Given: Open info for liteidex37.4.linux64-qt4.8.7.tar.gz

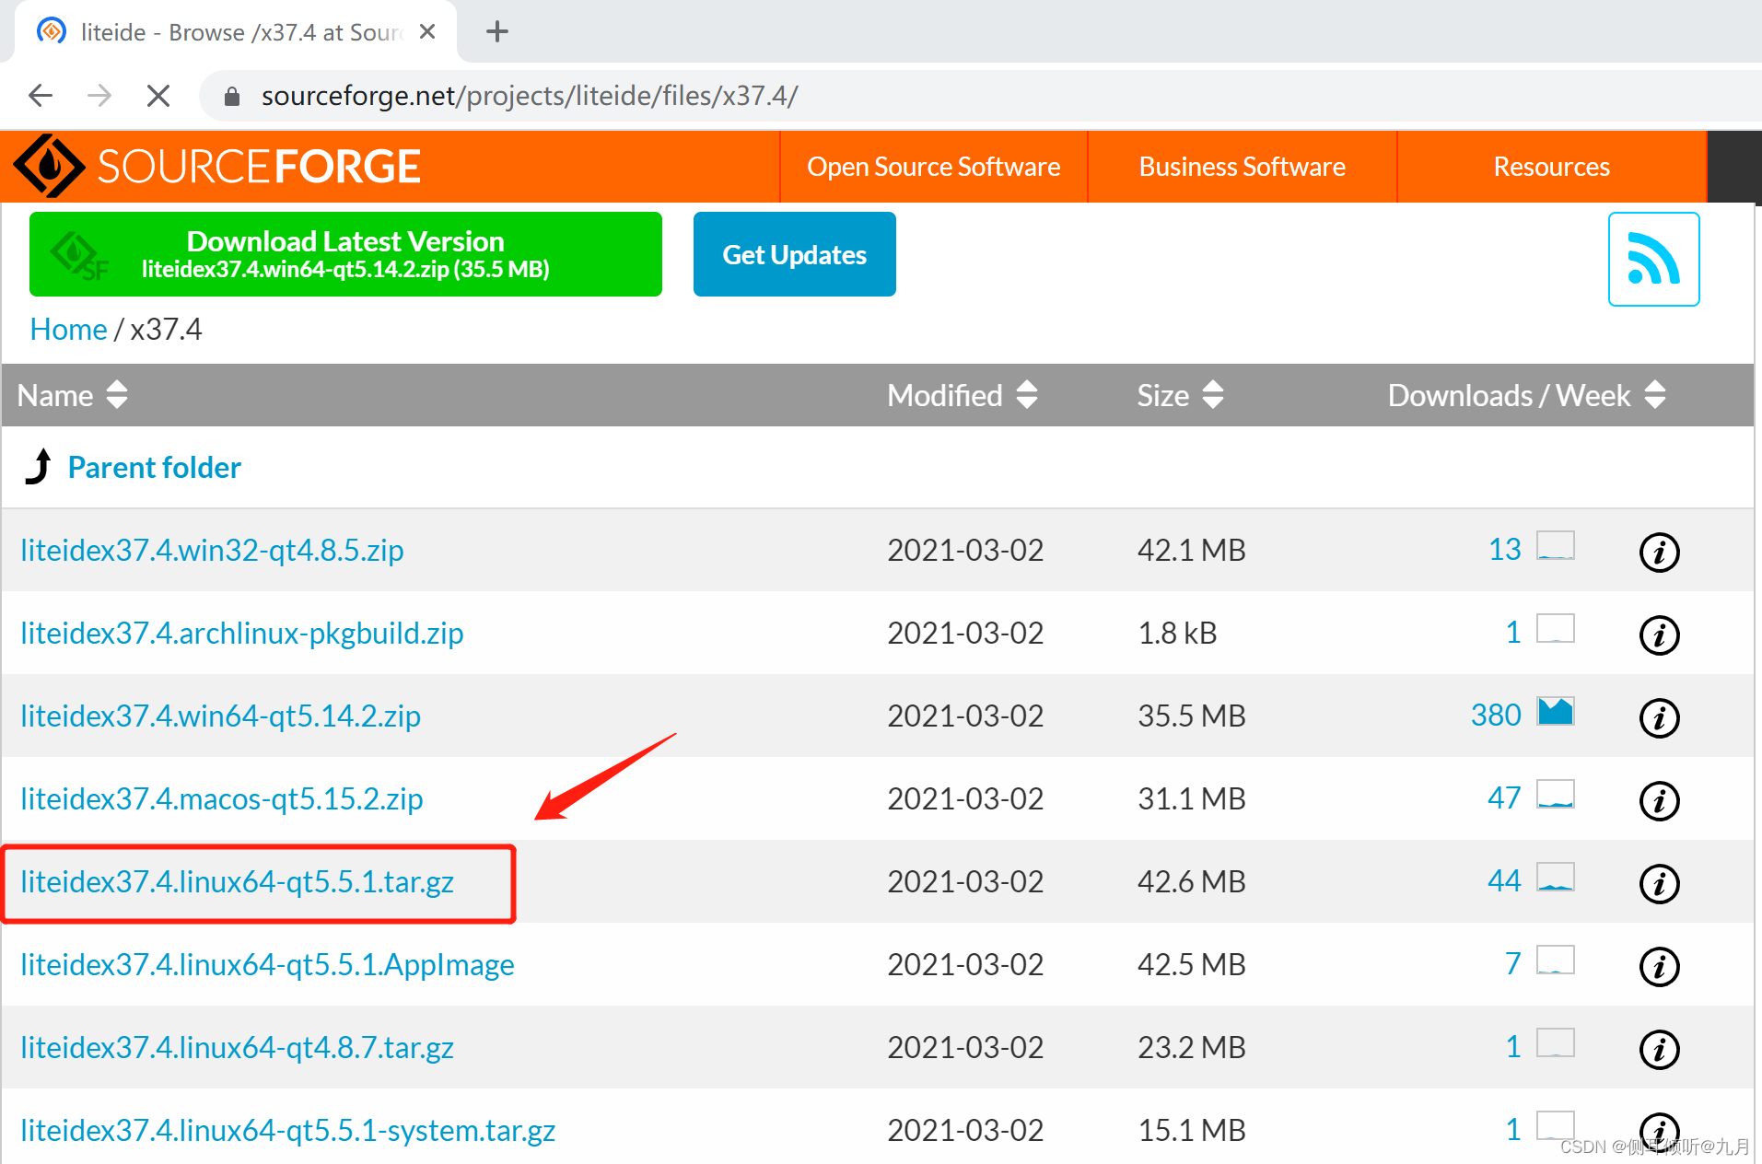Looking at the screenshot, I should click(x=1660, y=1049).
